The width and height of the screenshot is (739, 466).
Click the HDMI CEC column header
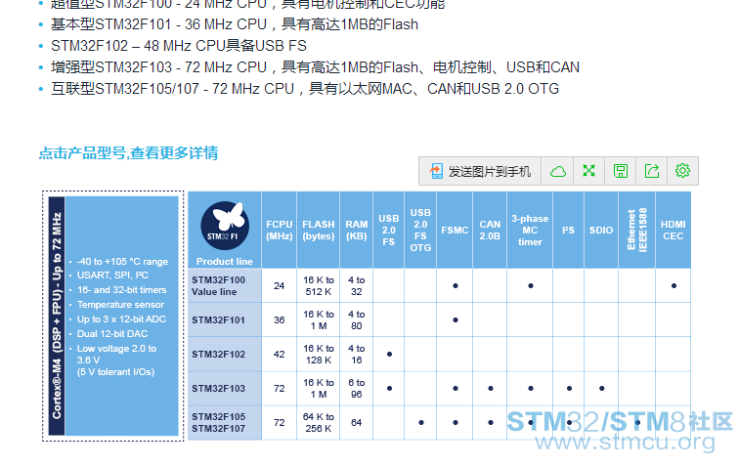[673, 230]
